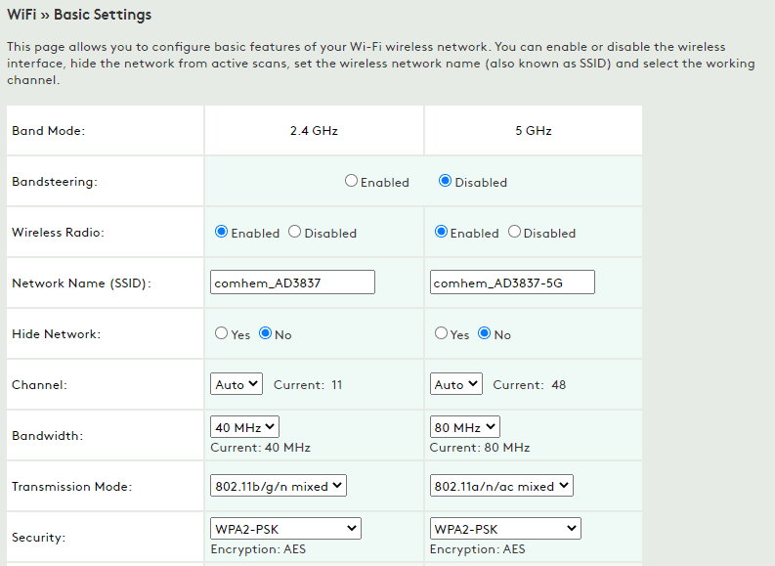Choose No for hiding 2.4 GHz network
775x566 pixels.
coord(265,334)
